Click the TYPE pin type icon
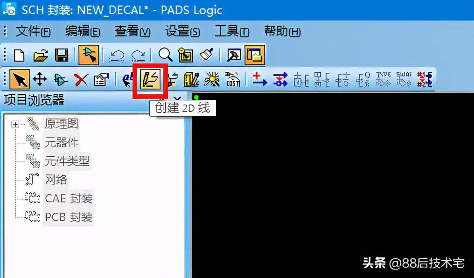This screenshot has height=278, width=474. [x=383, y=79]
